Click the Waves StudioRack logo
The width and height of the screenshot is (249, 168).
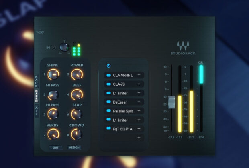183,48
